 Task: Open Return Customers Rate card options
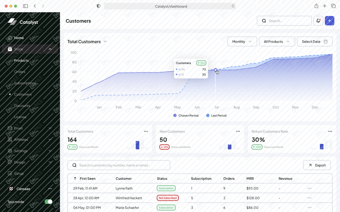coord(330,131)
